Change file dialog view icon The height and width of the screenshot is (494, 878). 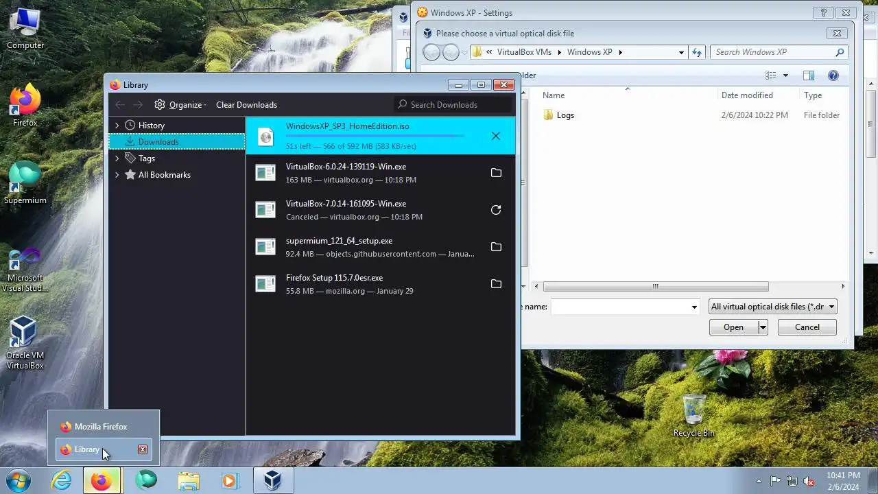771,75
